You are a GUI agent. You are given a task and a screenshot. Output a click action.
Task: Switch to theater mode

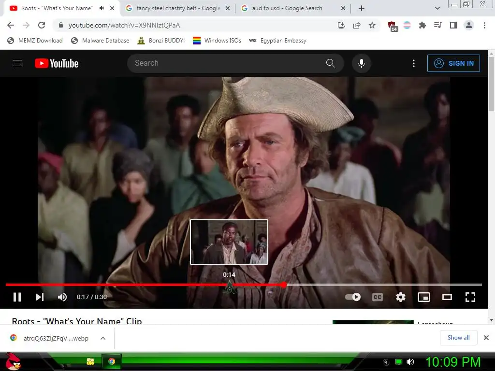(x=447, y=297)
